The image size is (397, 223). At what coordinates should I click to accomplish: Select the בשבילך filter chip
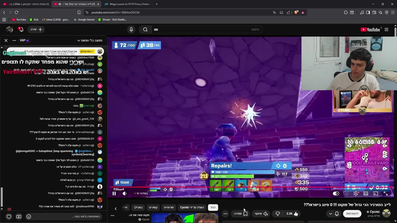click(x=138, y=208)
